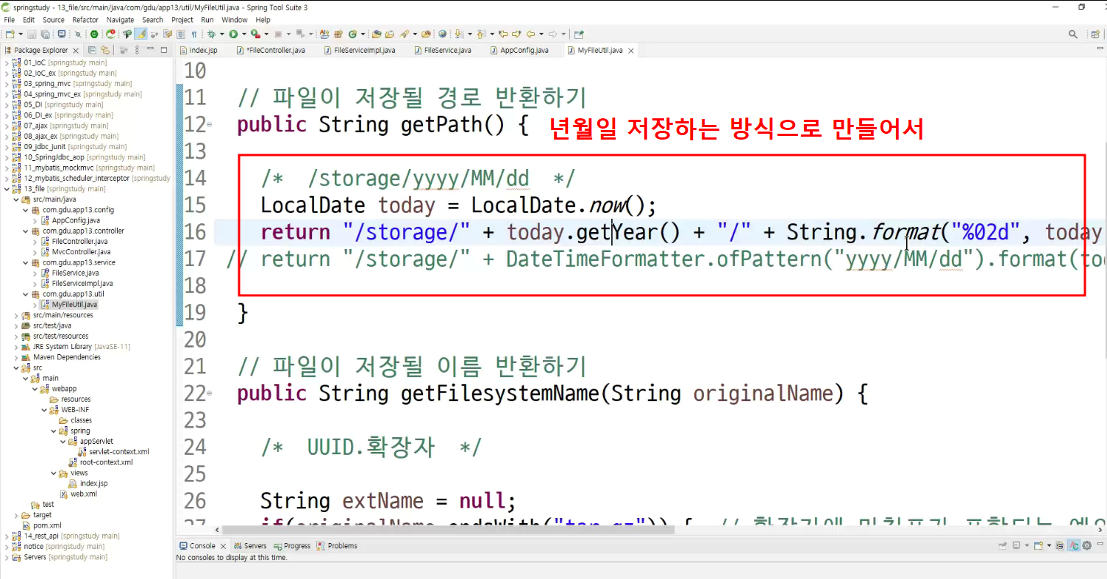Click the Next Annotation arrow icon

pyautogui.click(x=458, y=34)
